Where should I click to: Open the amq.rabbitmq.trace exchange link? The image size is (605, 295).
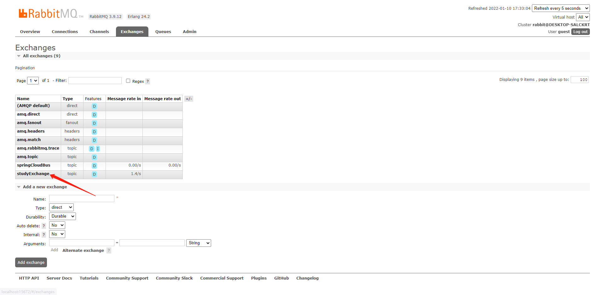coord(38,148)
